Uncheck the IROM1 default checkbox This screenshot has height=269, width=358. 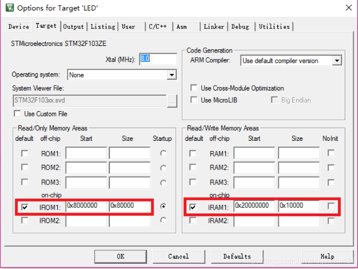tap(25, 207)
